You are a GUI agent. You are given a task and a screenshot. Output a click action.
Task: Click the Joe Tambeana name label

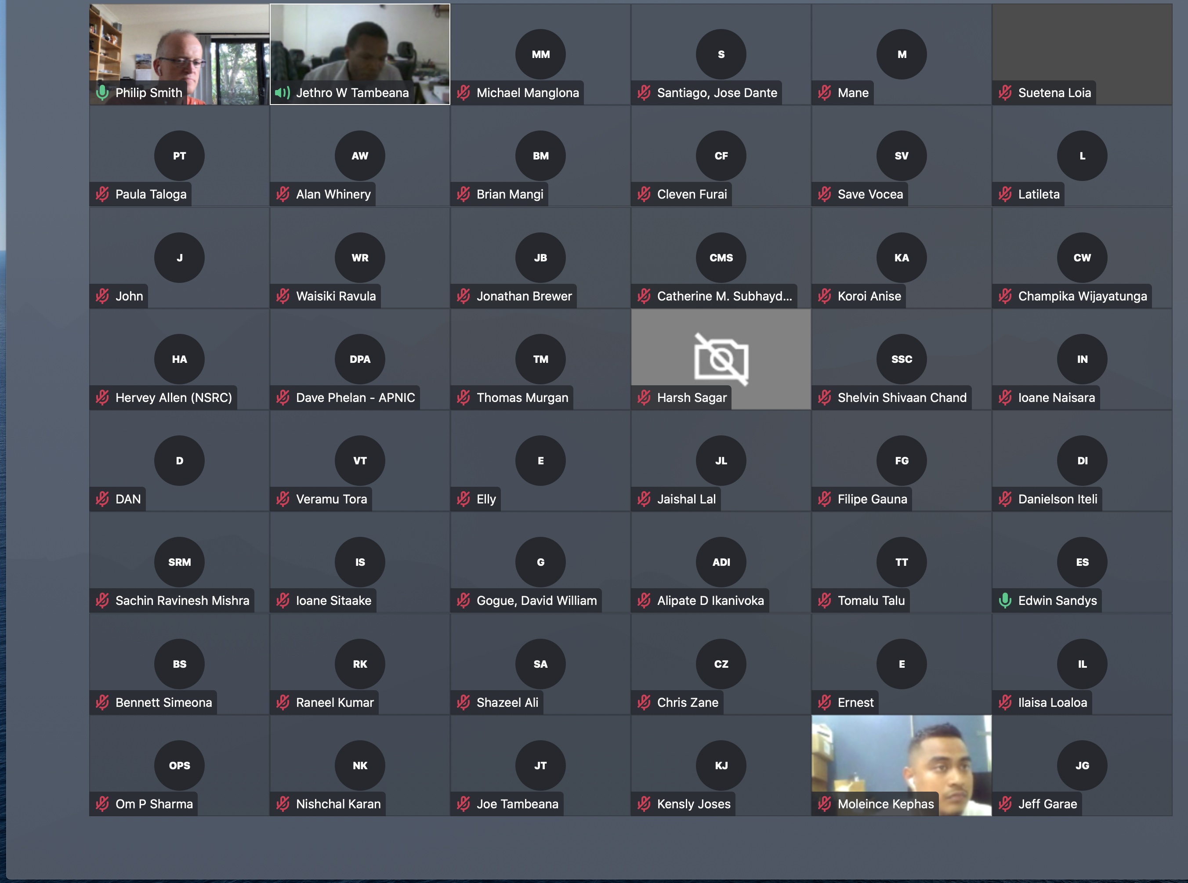pos(517,803)
